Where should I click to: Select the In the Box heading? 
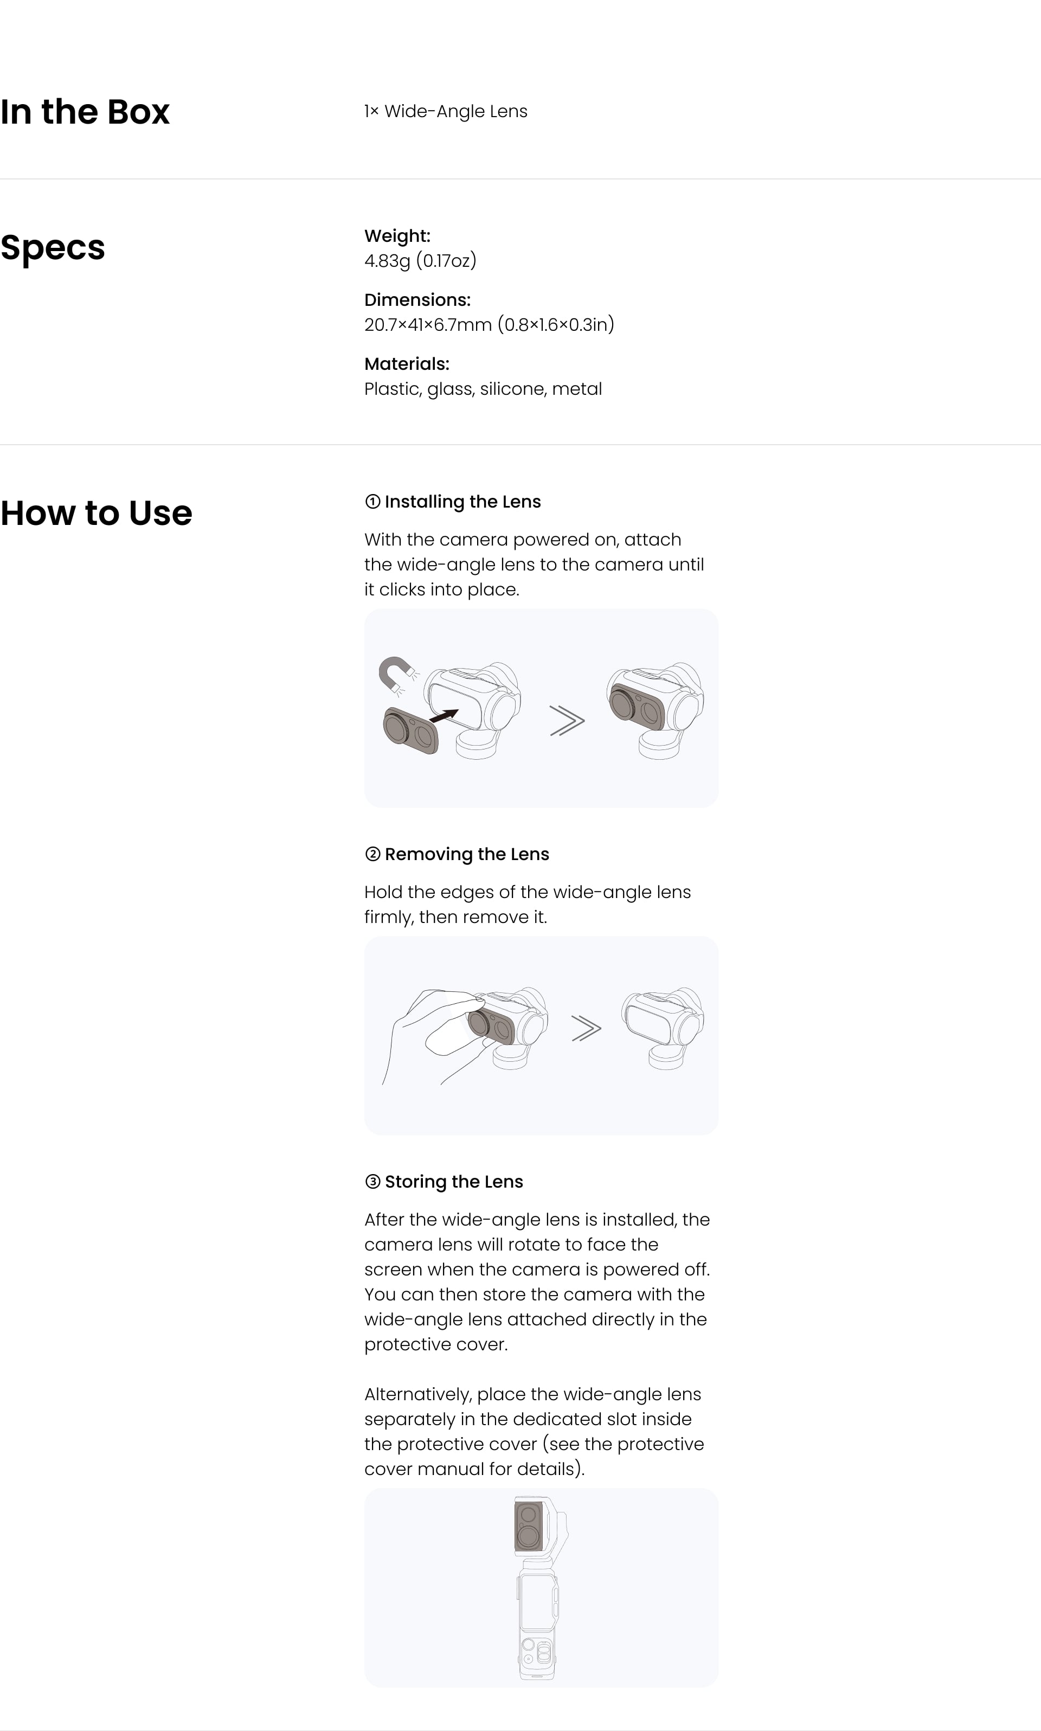85,112
